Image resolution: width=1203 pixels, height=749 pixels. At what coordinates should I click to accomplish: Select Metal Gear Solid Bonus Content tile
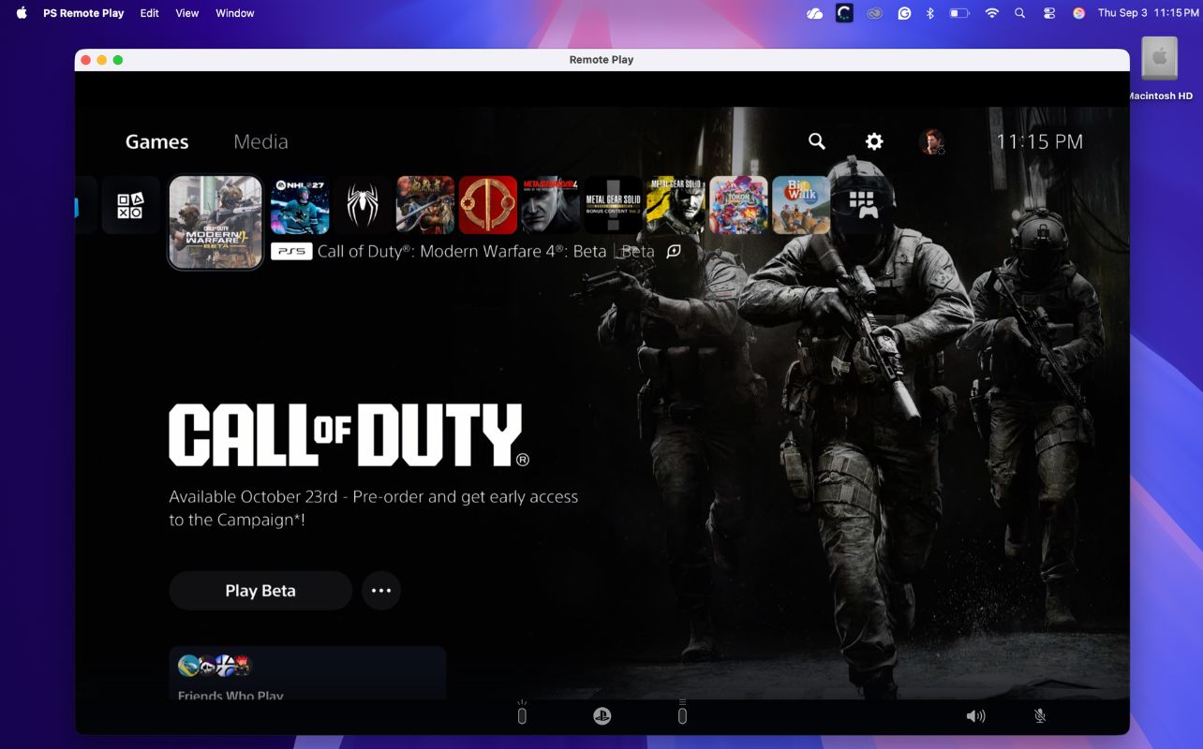pos(614,205)
